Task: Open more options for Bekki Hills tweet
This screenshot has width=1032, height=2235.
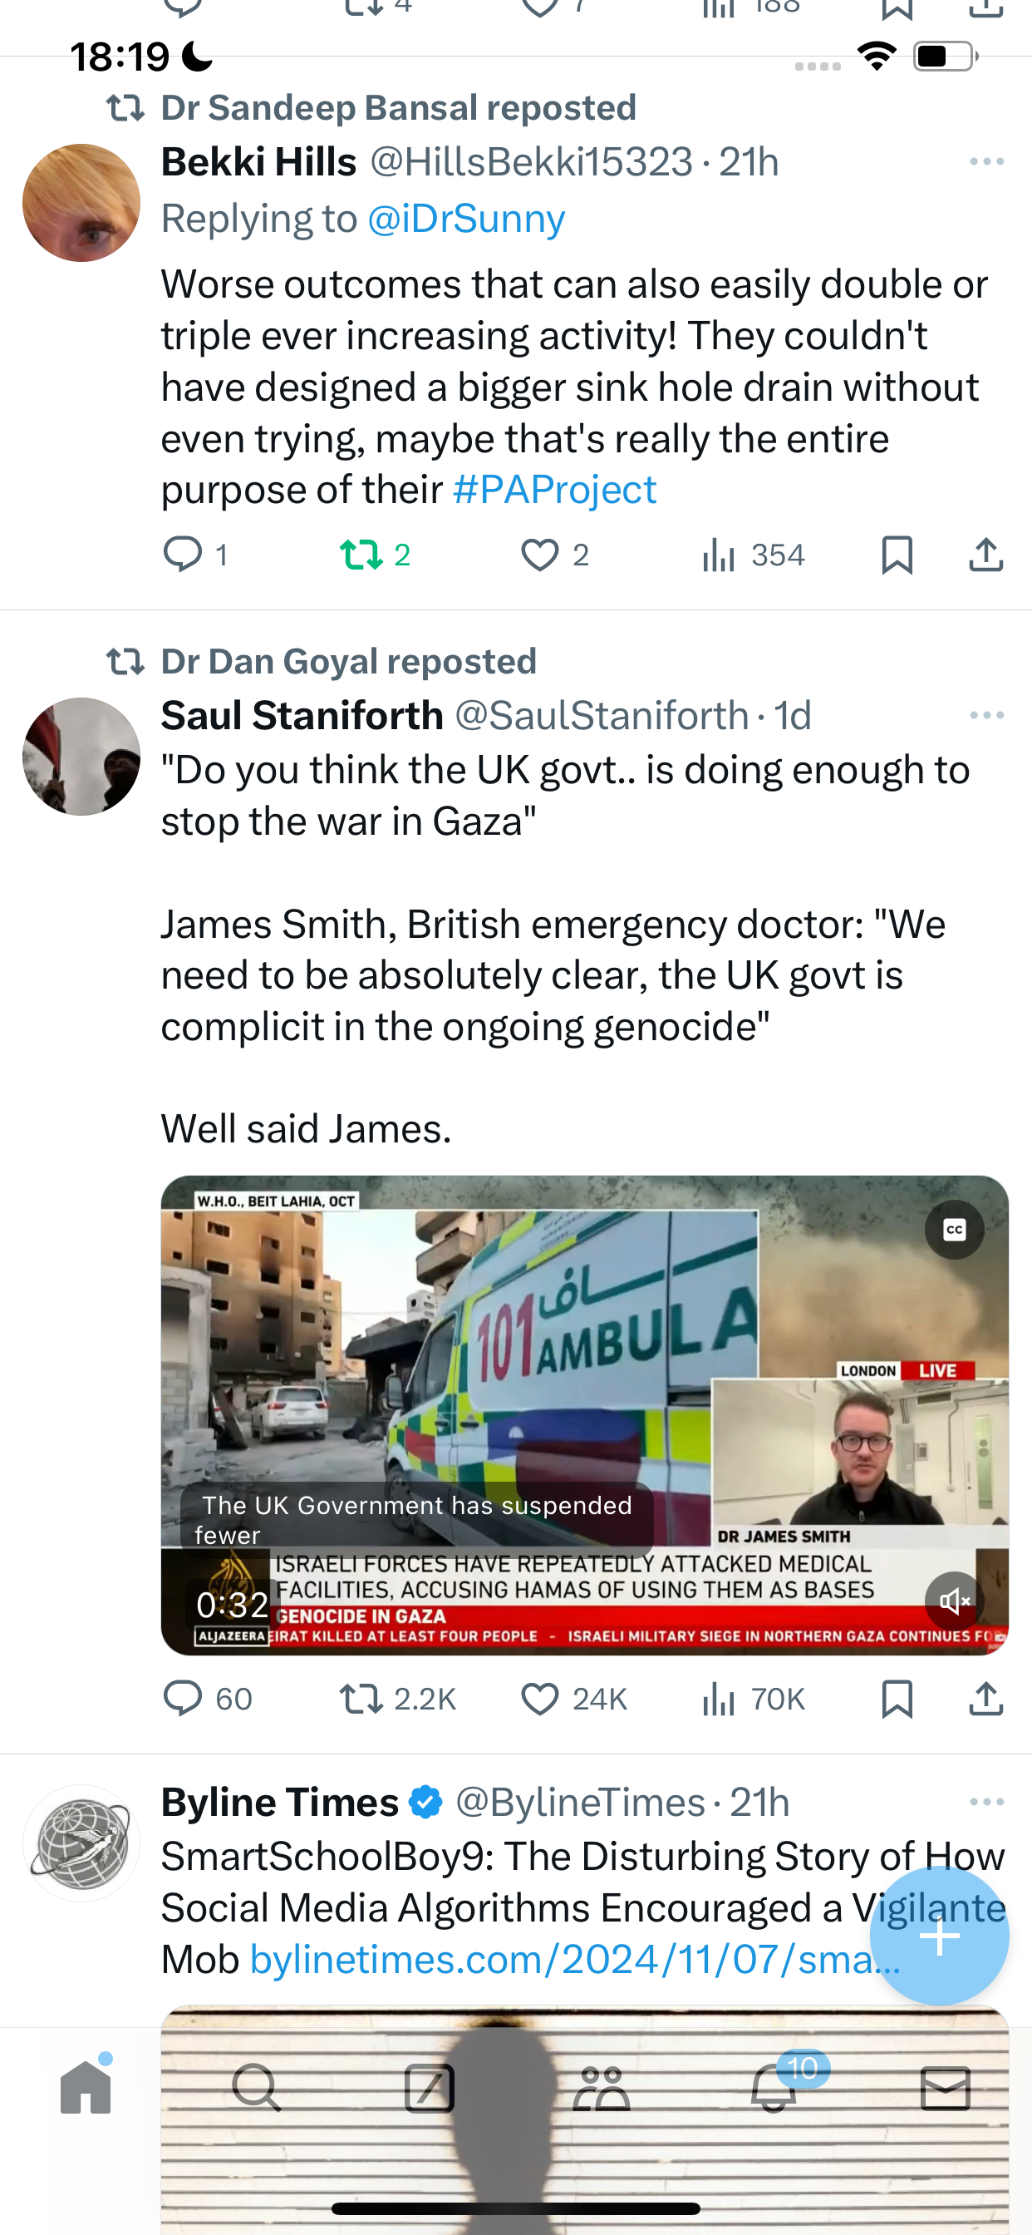Action: tap(986, 161)
